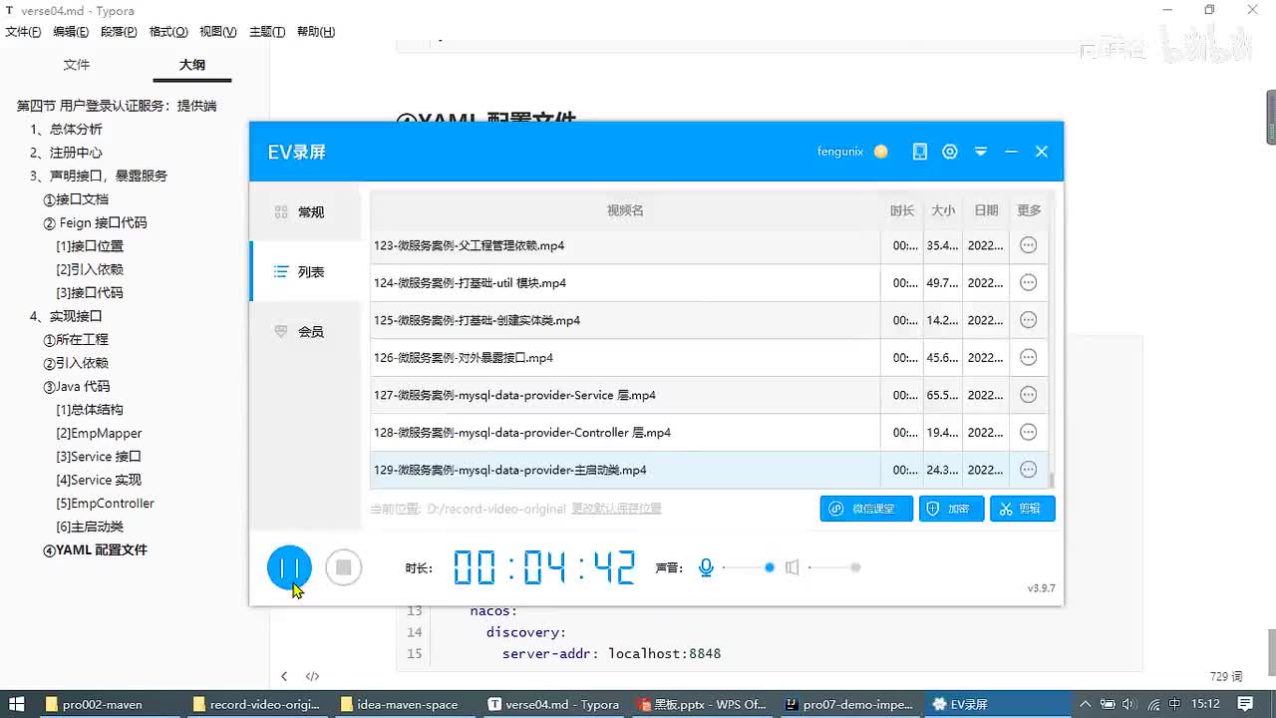Open the EV录屏 title bar dropdown menu
Screen dimensions: 1276x718
(981, 152)
